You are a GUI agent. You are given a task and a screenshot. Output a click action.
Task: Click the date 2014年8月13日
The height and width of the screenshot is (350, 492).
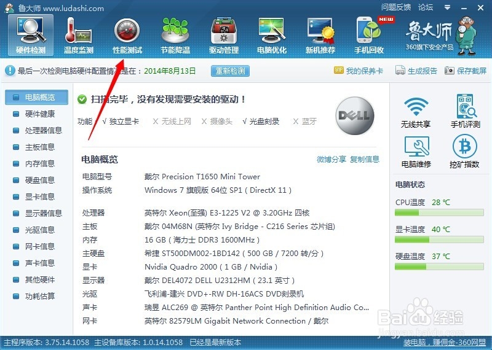click(170, 71)
